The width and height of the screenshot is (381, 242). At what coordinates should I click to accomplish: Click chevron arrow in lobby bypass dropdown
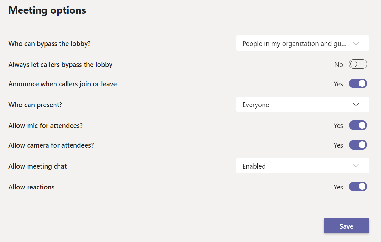356,43
